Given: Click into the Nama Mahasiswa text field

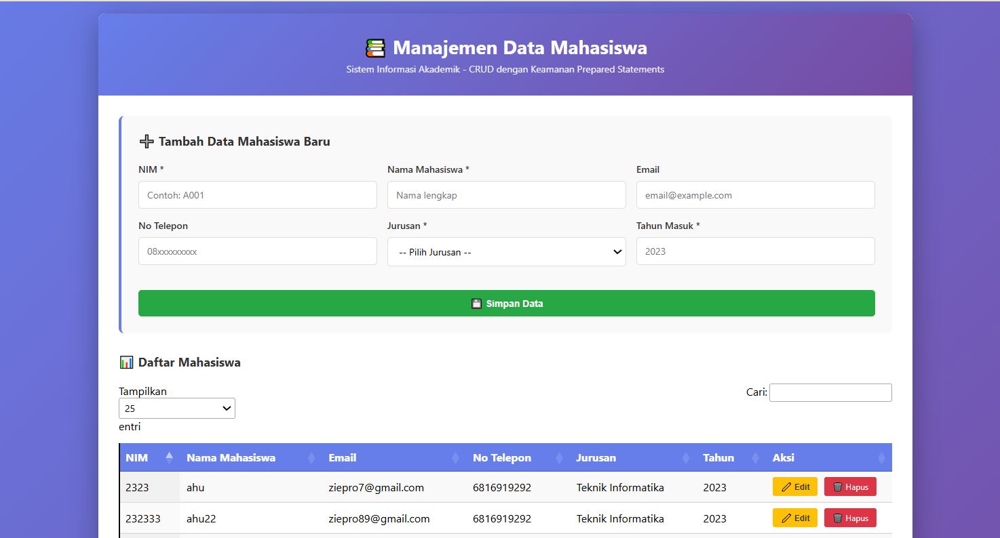Looking at the screenshot, I should [506, 195].
